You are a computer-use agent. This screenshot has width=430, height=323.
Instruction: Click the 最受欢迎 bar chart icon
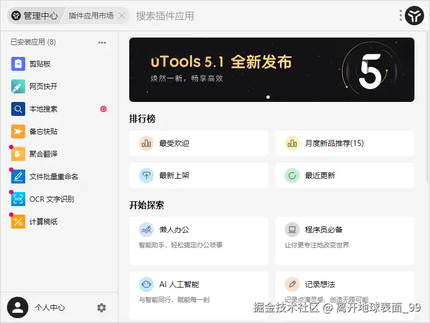tap(146, 143)
